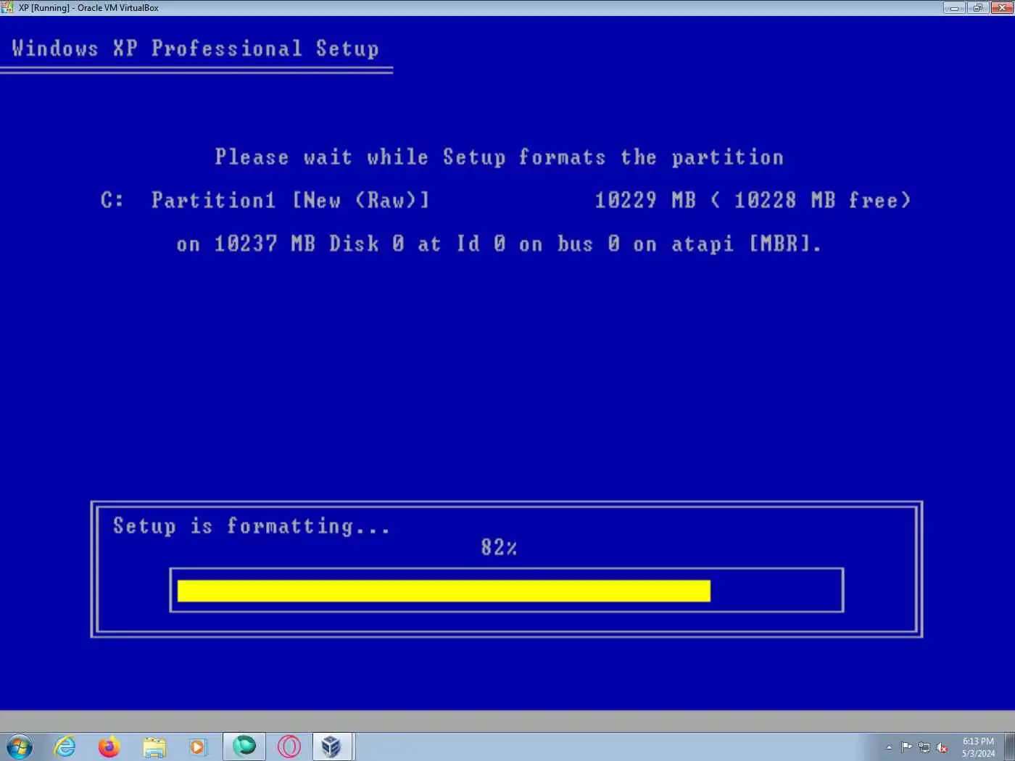Screen dimensions: 1015x761
Task: Click the 'Setup is formatting...' text
Action: (252, 526)
